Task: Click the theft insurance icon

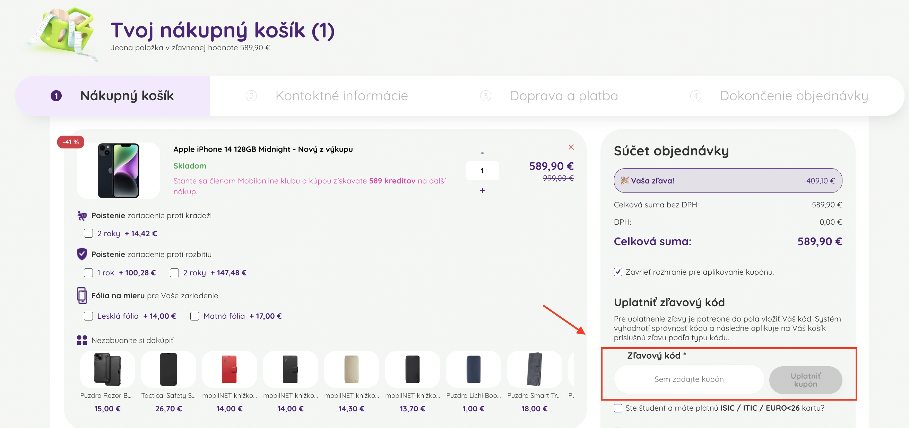Action: 82,215
